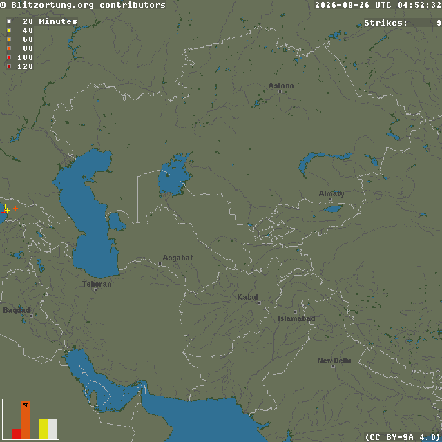Click the CC BY-SA 4.0 license text

point(403,437)
